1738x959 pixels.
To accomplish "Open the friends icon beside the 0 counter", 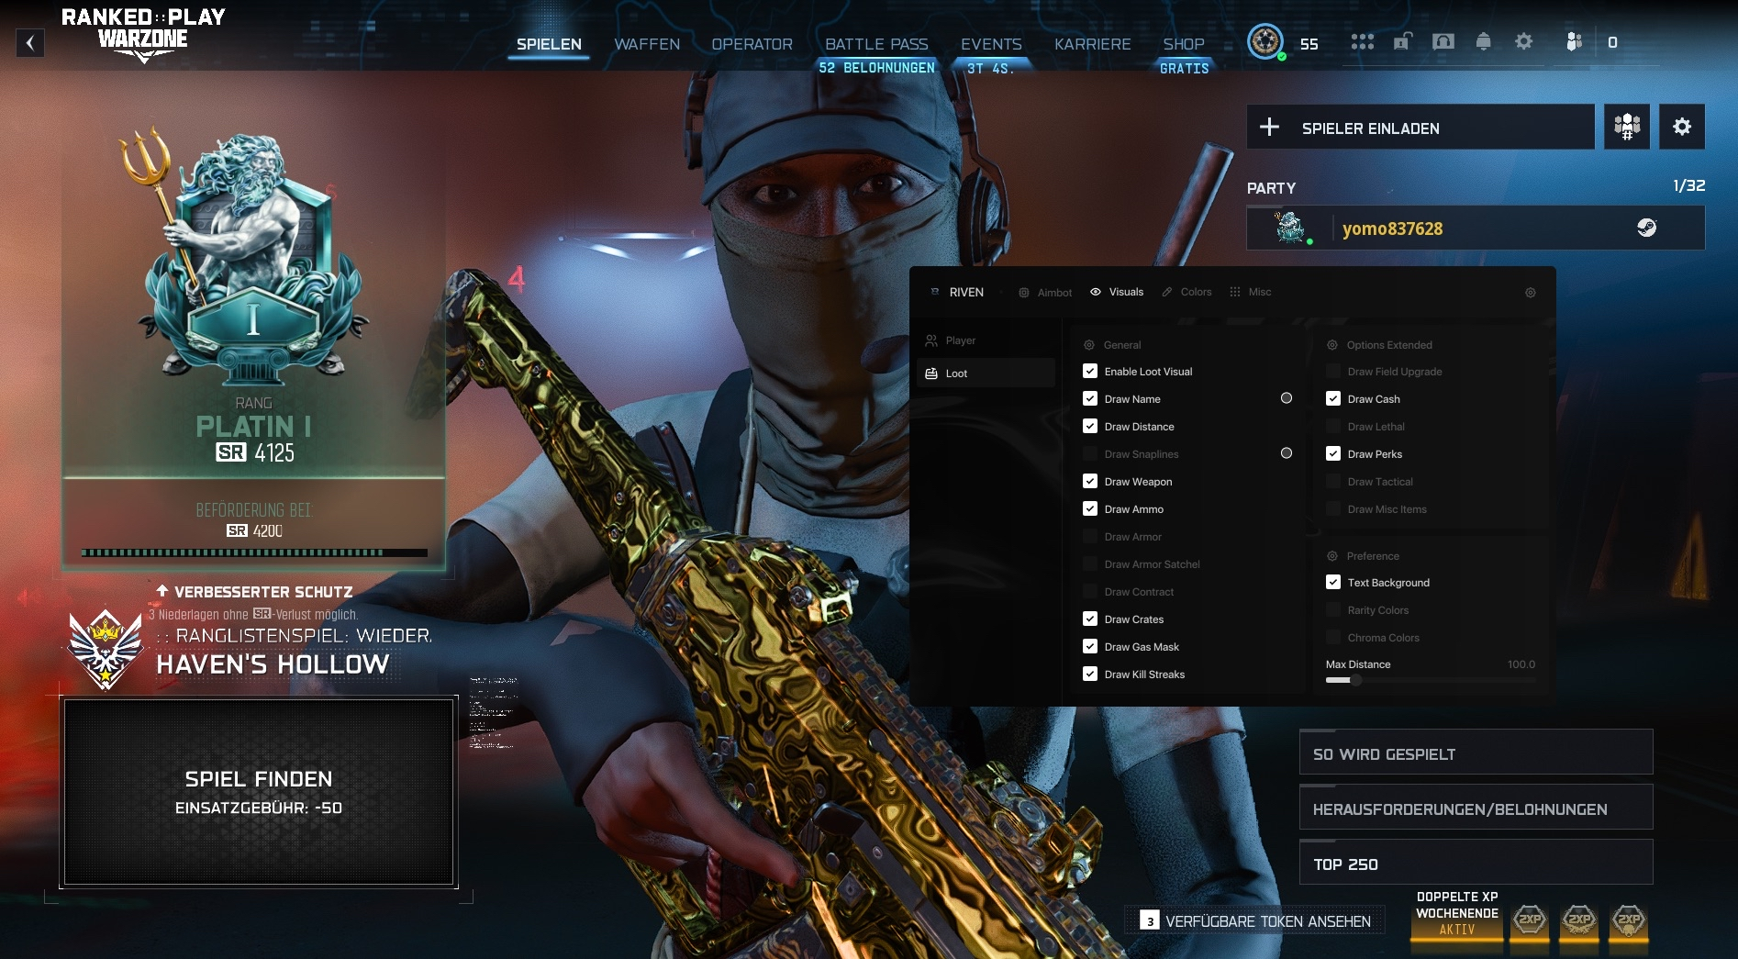I will (1574, 42).
